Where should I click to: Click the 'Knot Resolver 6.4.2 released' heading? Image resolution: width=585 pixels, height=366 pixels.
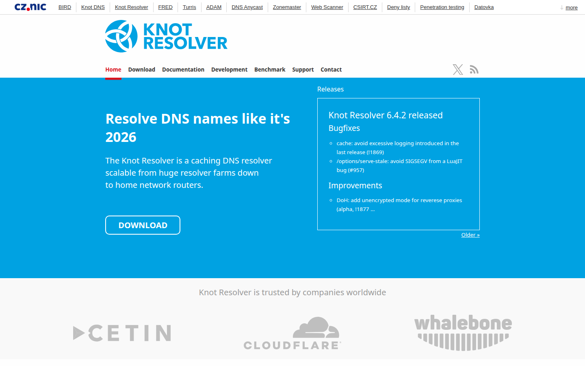pos(386,115)
